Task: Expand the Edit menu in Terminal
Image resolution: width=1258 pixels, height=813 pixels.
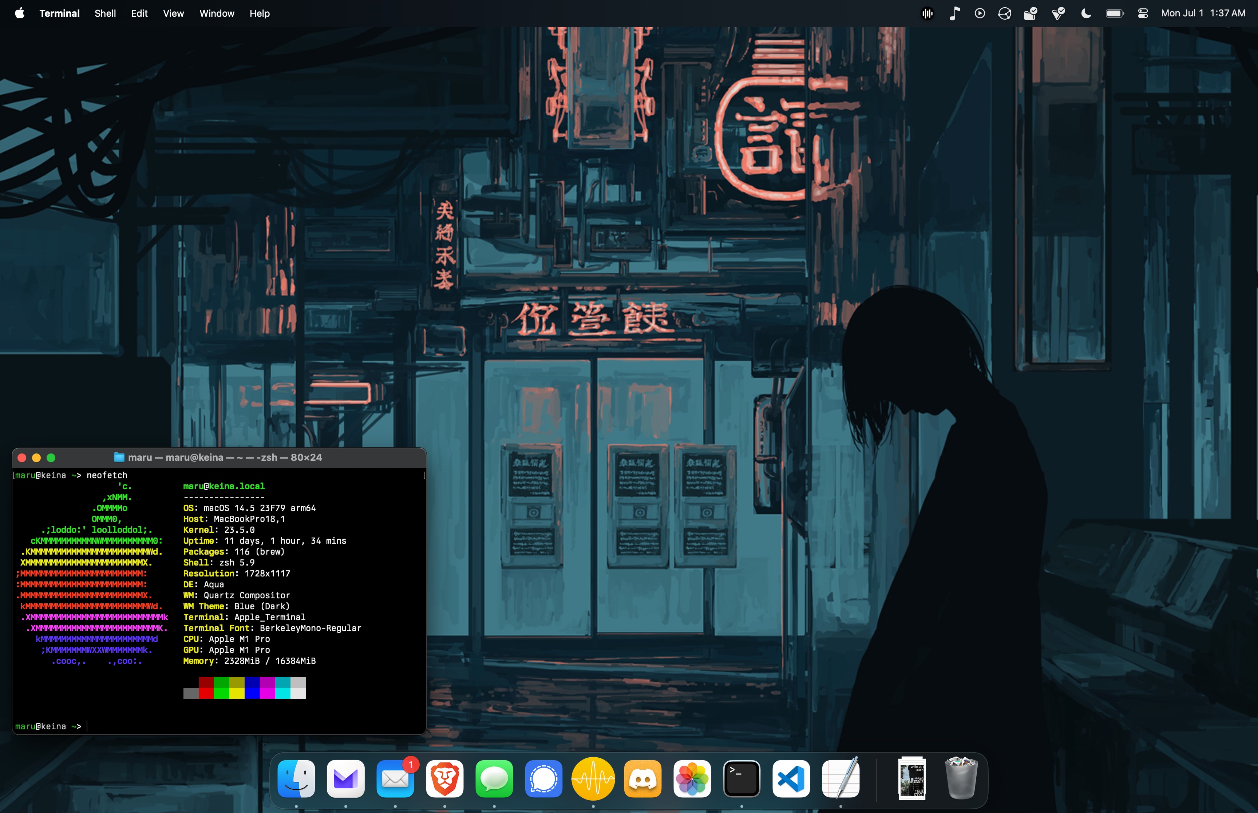Action: pyautogui.click(x=138, y=13)
